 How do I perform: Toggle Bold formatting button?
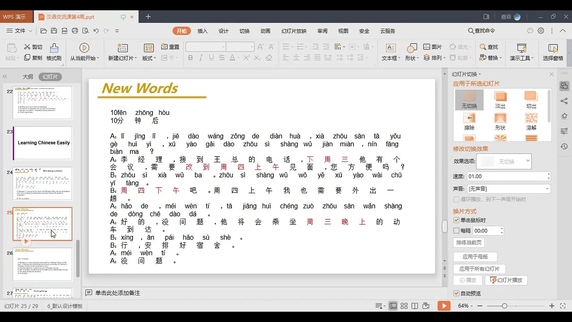point(190,58)
